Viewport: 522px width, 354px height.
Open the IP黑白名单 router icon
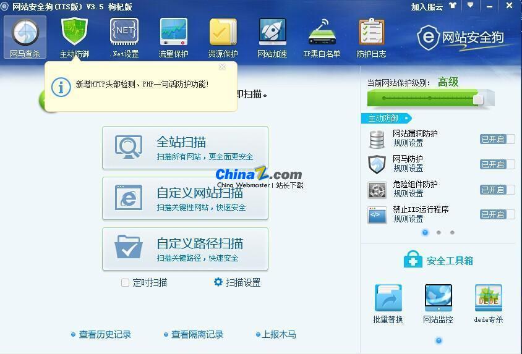coord(322,37)
